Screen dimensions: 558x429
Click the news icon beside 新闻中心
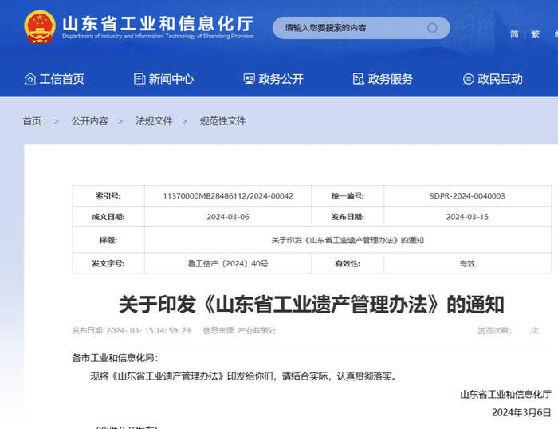pyautogui.click(x=139, y=79)
